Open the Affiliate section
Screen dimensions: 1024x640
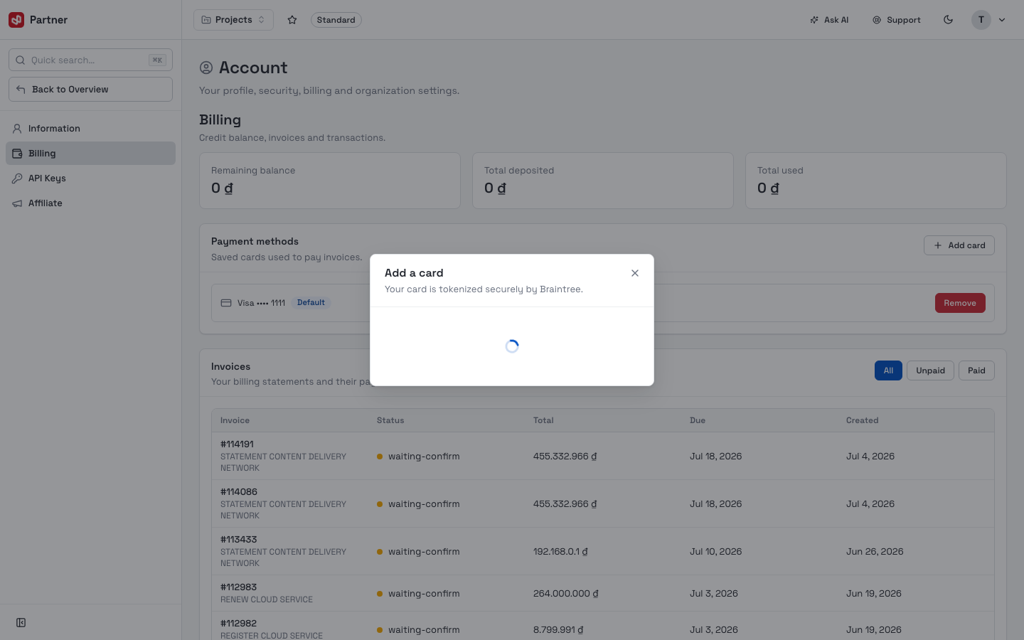tap(90, 203)
